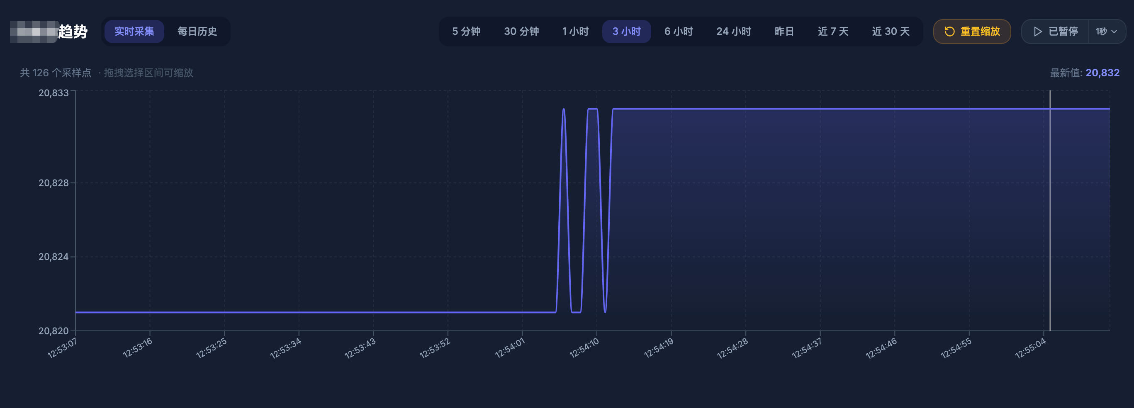Select the active 3 小时 range
Screen dimensions: 1134x408
626,32
